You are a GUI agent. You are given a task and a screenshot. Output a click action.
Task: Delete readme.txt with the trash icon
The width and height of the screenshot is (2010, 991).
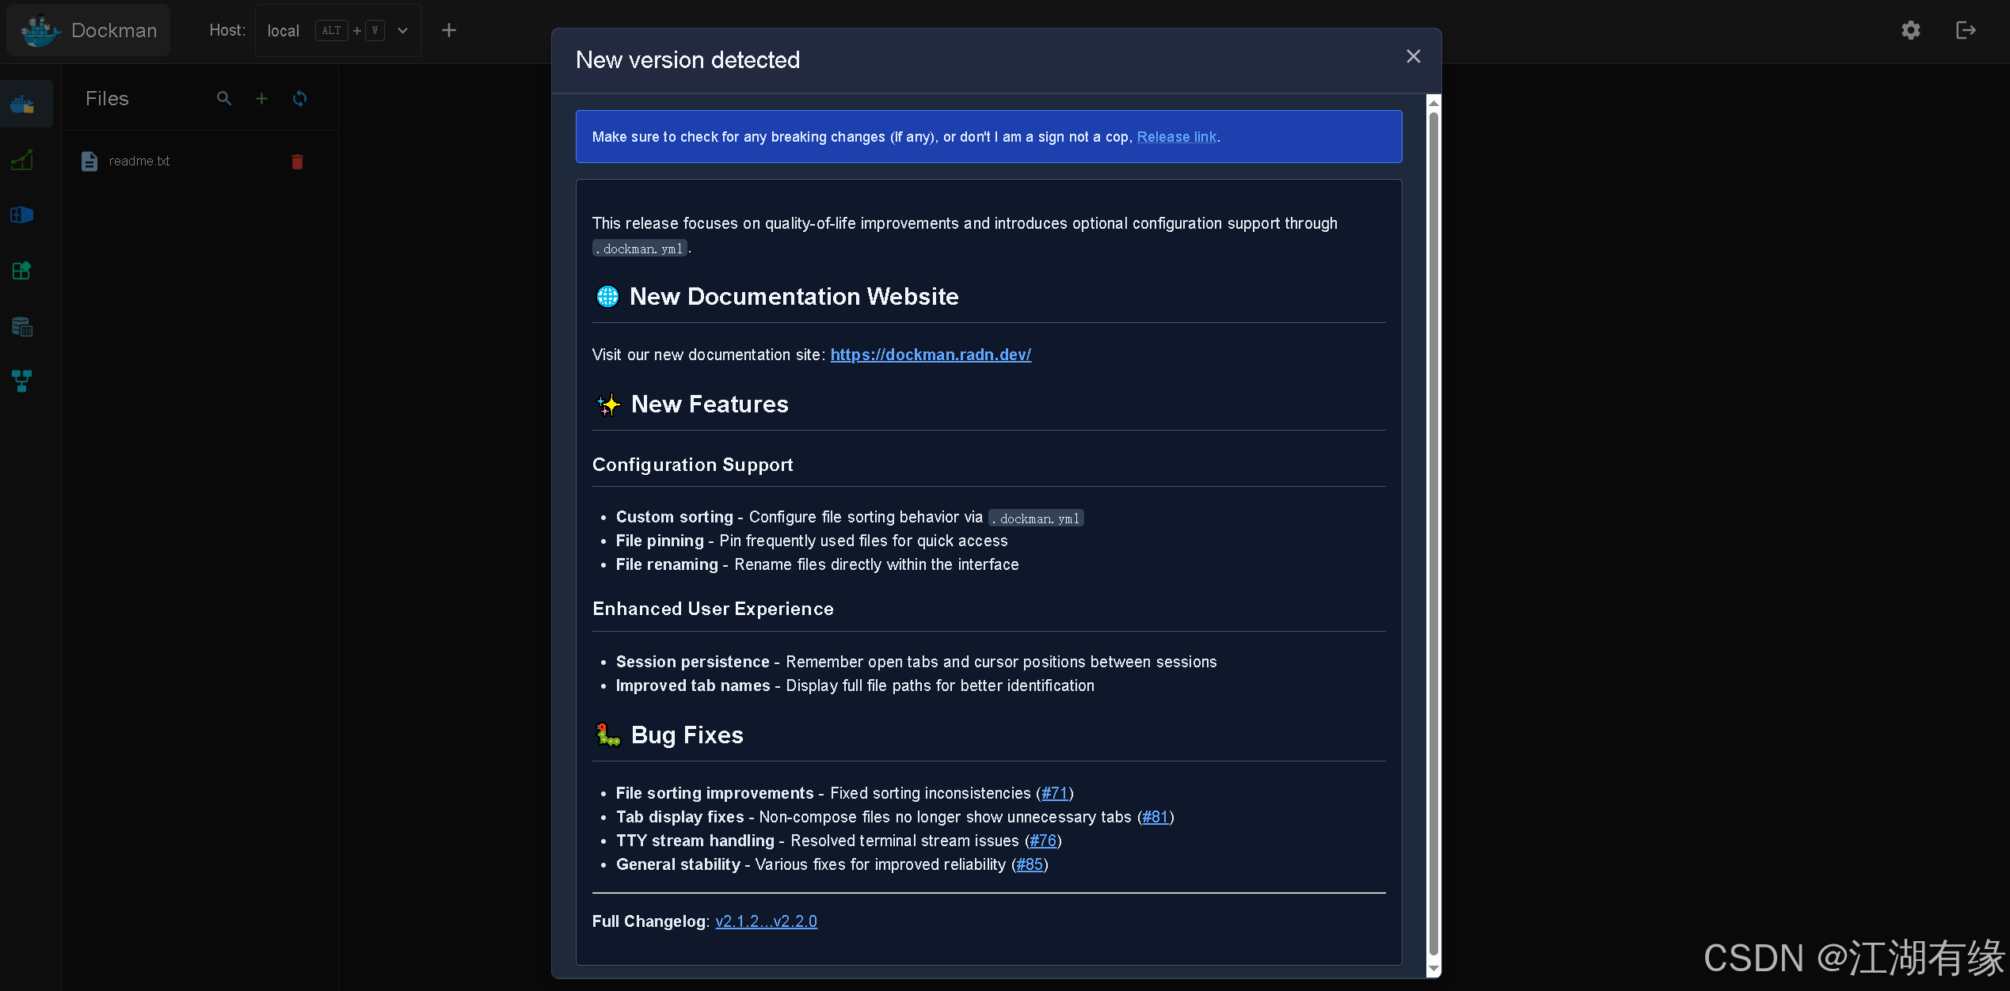297,161
